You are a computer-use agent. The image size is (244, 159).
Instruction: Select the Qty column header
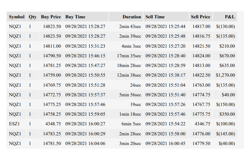click(x=33, y=17)
